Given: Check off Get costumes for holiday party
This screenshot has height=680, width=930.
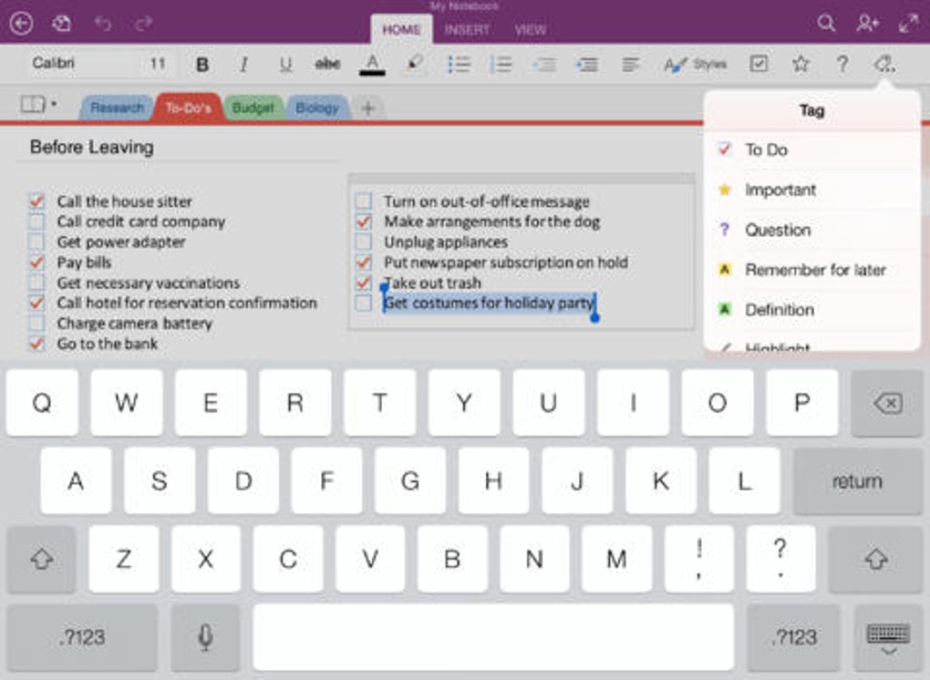Looking at the screenshot, I should [x=364, y=304].
